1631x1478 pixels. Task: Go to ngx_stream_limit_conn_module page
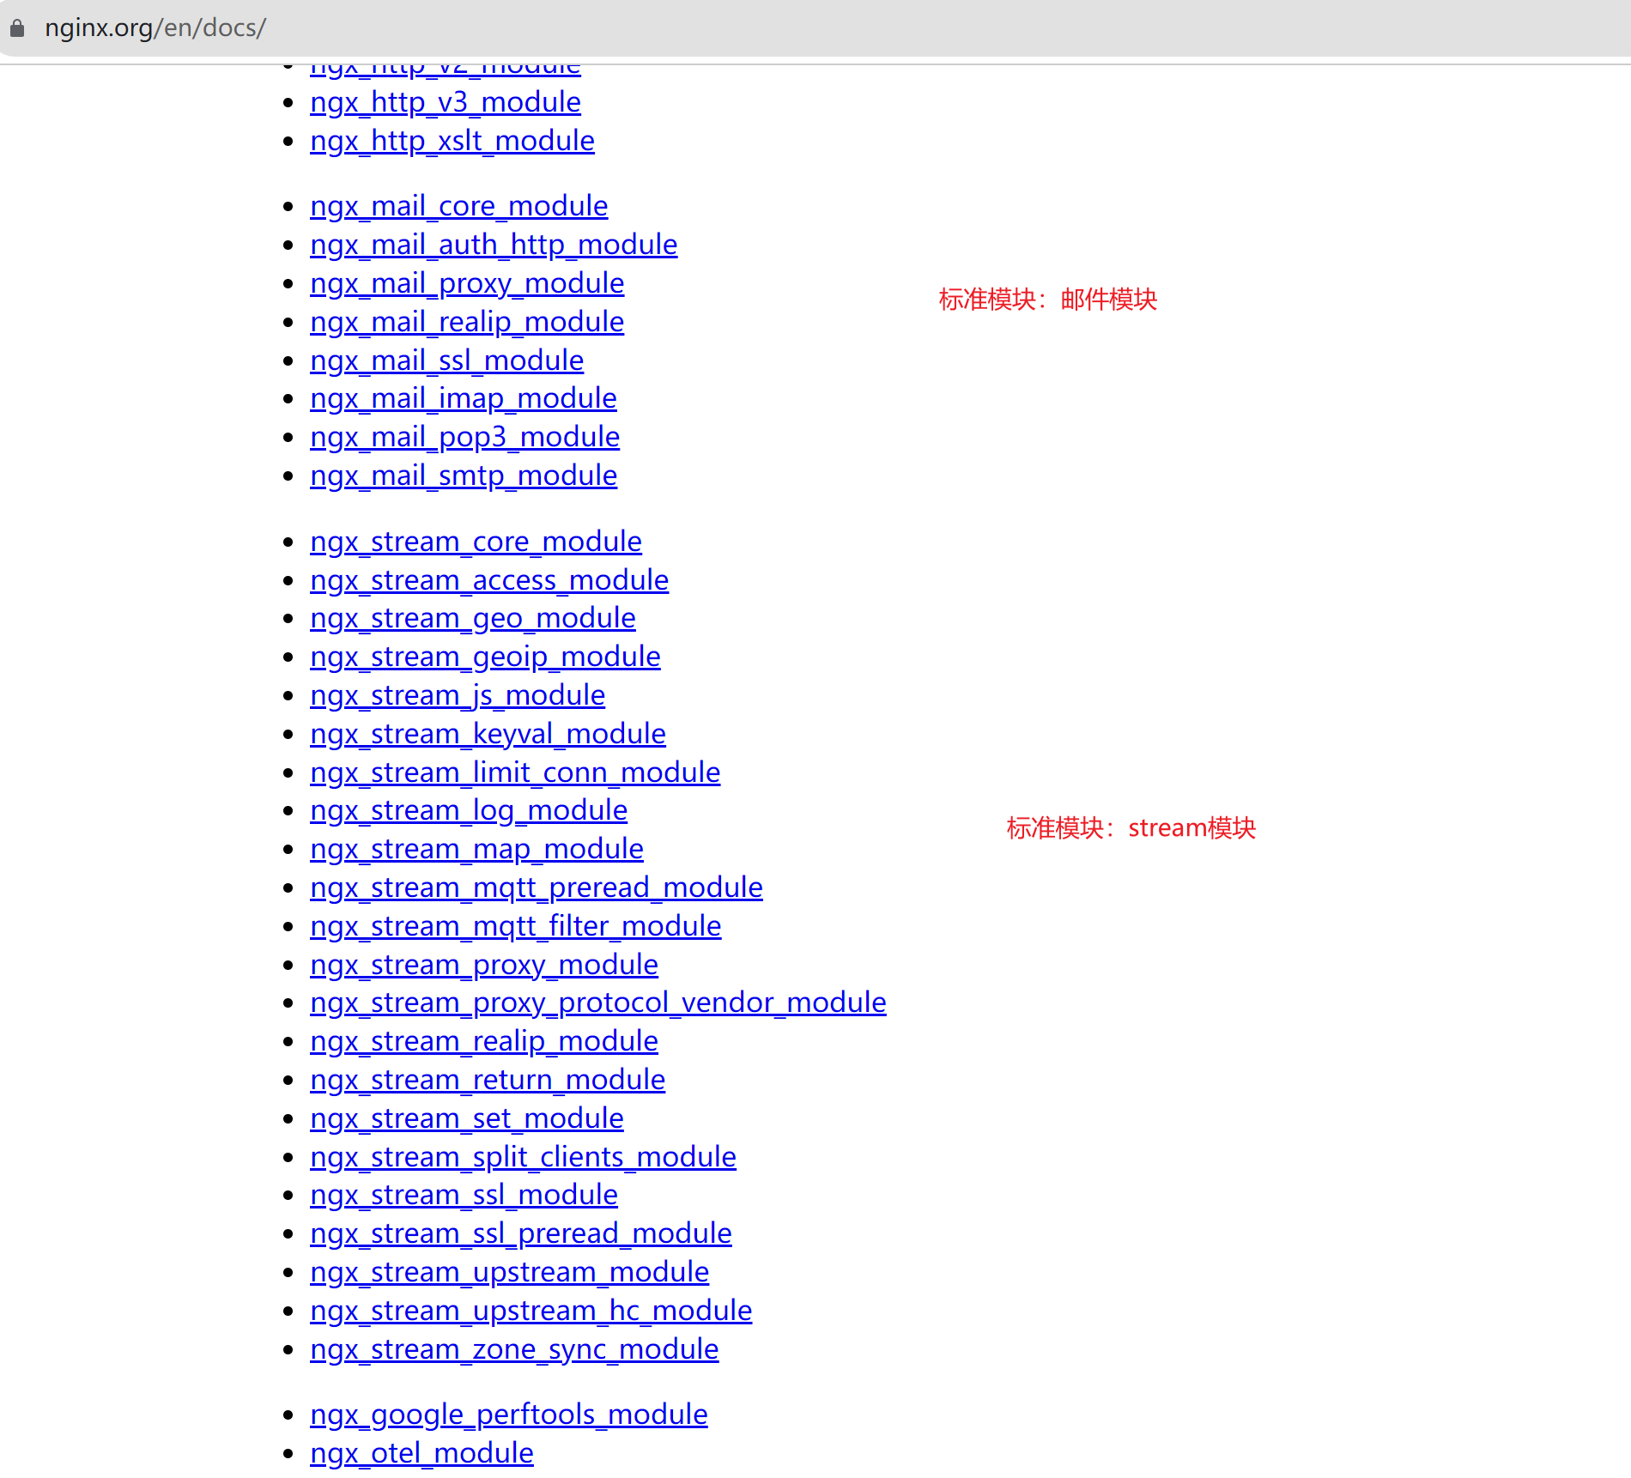coord(515,773)
